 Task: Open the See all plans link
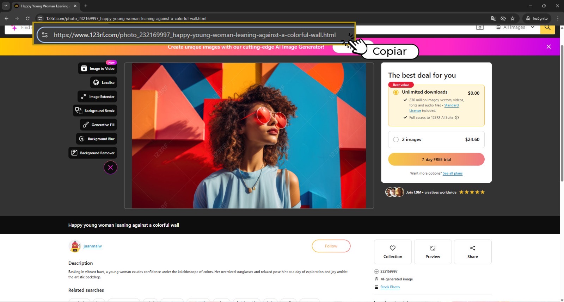pyautogui.click(x=452, y=173)
